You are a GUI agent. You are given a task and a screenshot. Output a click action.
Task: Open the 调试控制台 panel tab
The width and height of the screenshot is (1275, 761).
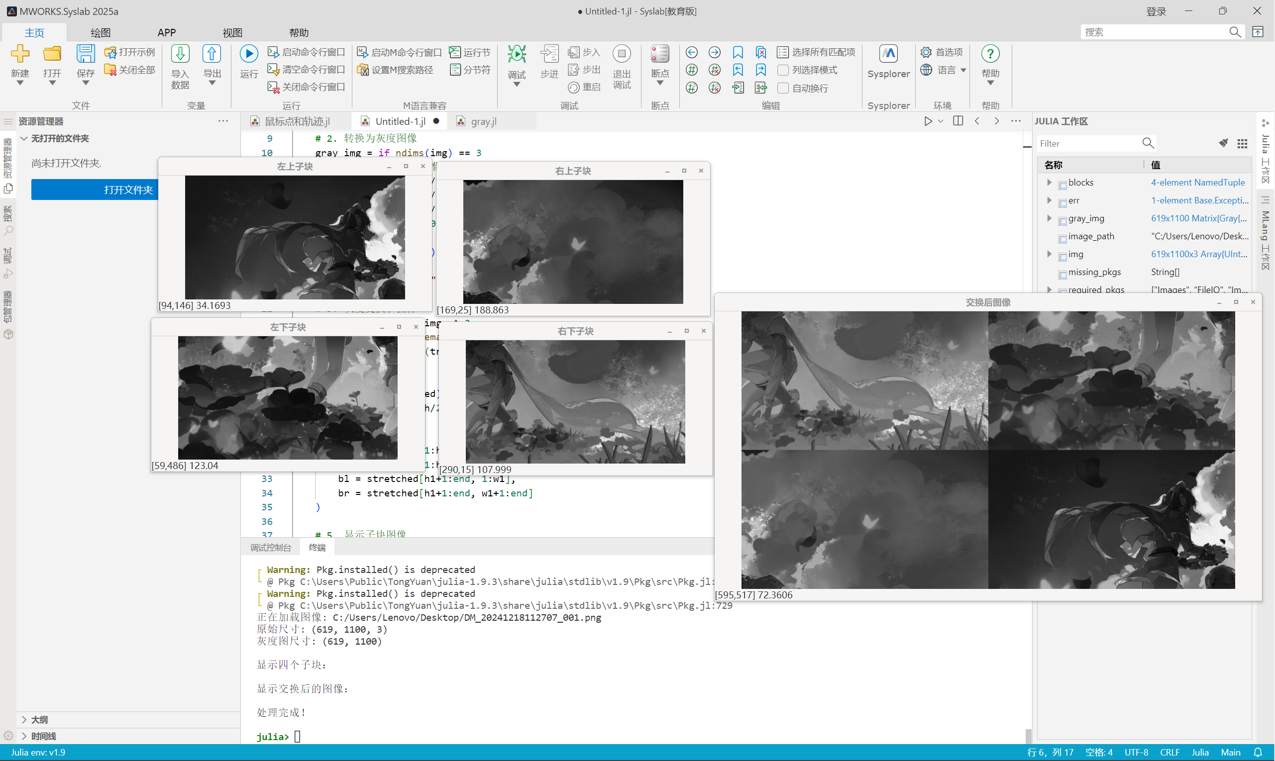coord(270,548)
